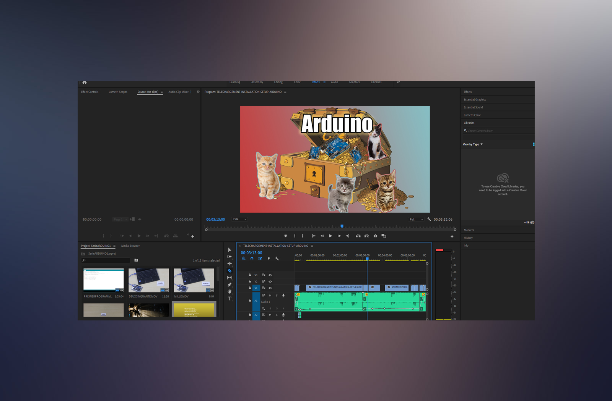Toggle sync lock on V2 track
This screenshot has height=401, width=612.
click(264, 281)
